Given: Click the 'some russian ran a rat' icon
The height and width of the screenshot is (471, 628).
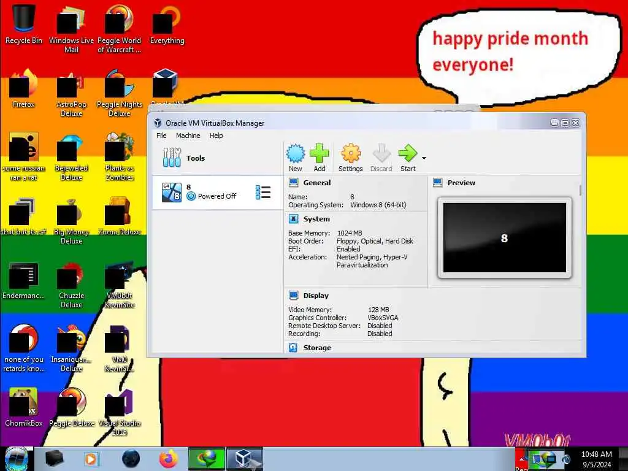Looking at the screenshot, I should (24, 156).
